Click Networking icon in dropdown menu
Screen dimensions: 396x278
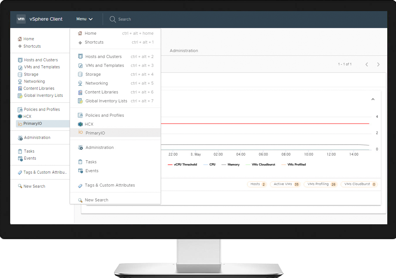coord(80,83)
